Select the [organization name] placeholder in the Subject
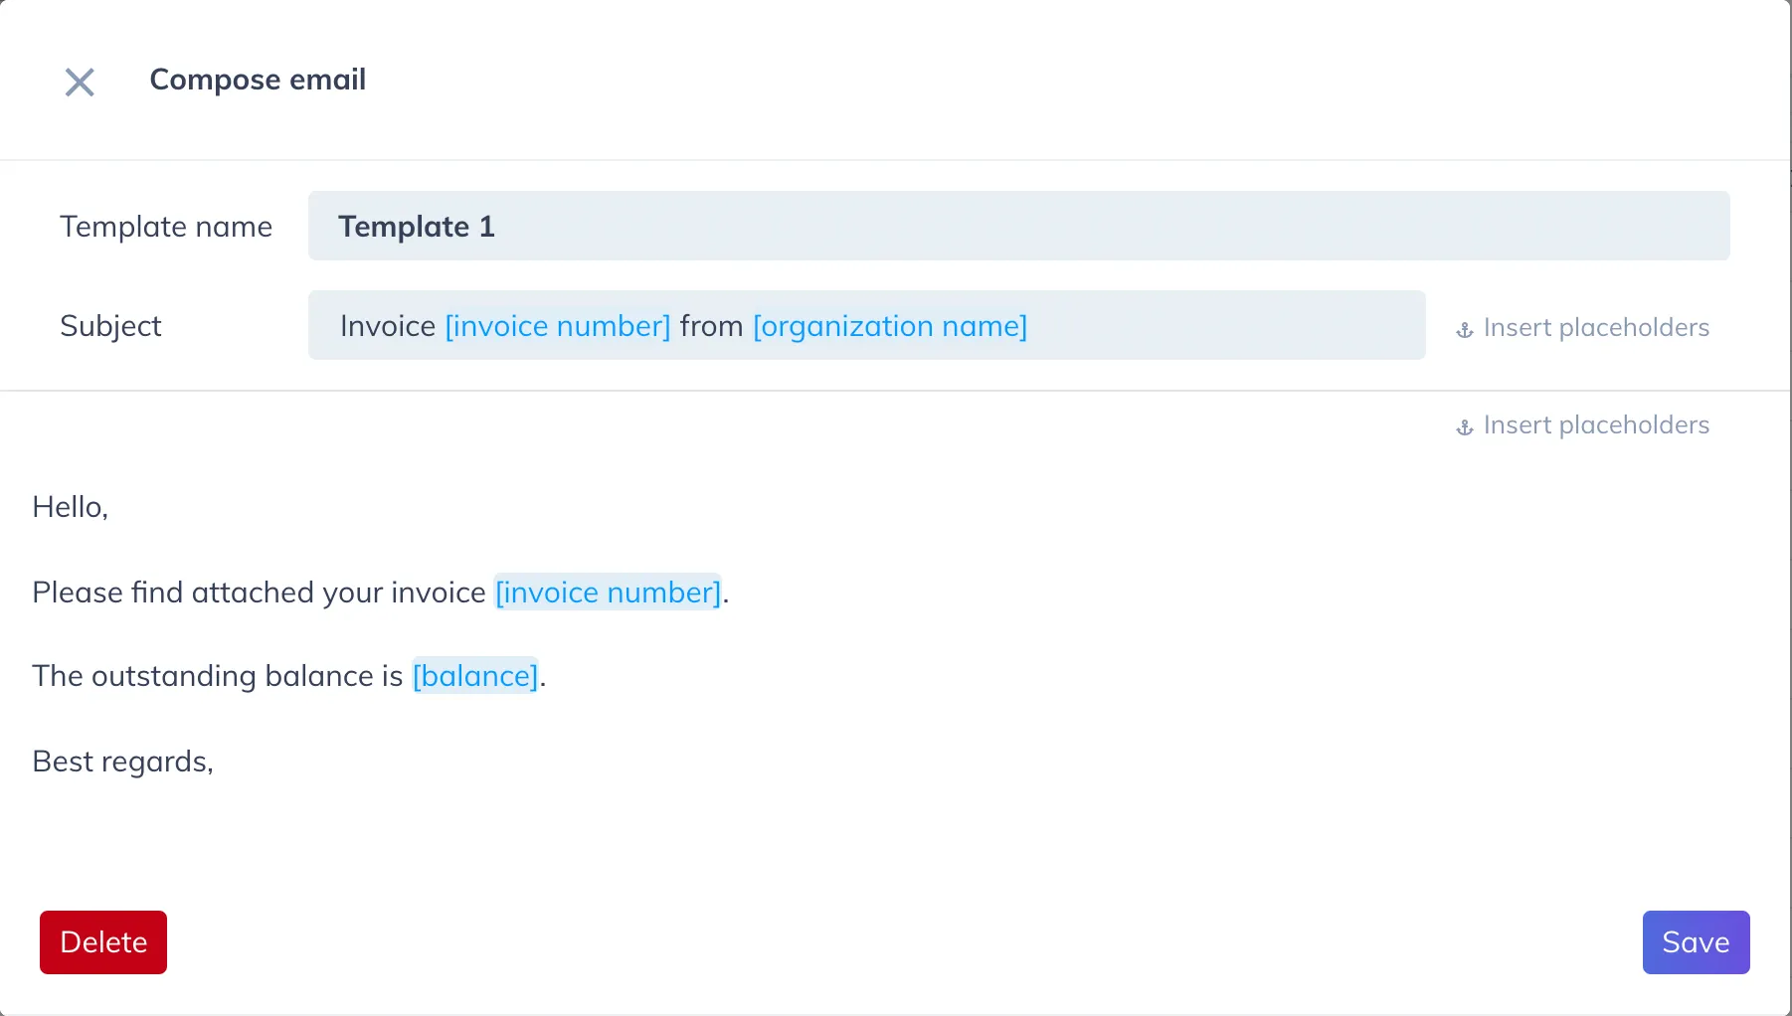The height and width of the screenshot is (1016, 1792). pyautogui.click(x=889, y=326)
